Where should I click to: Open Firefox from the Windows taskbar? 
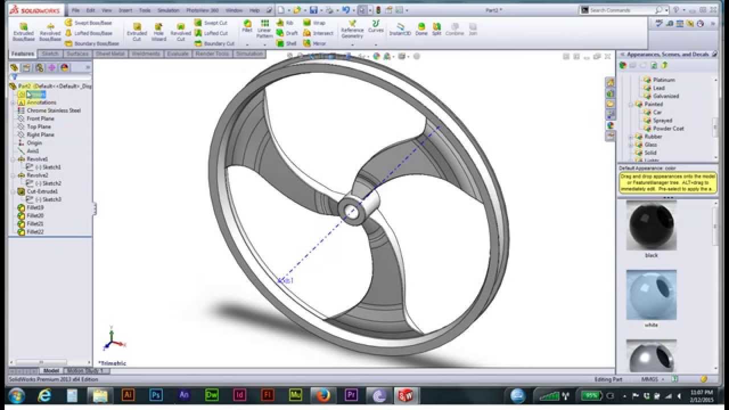323,395
